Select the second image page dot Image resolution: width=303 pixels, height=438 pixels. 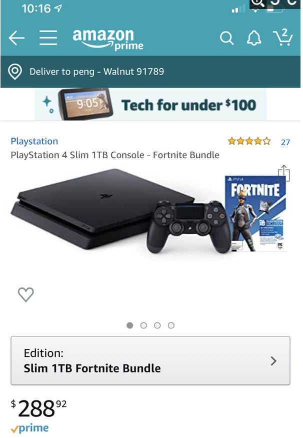143,325
